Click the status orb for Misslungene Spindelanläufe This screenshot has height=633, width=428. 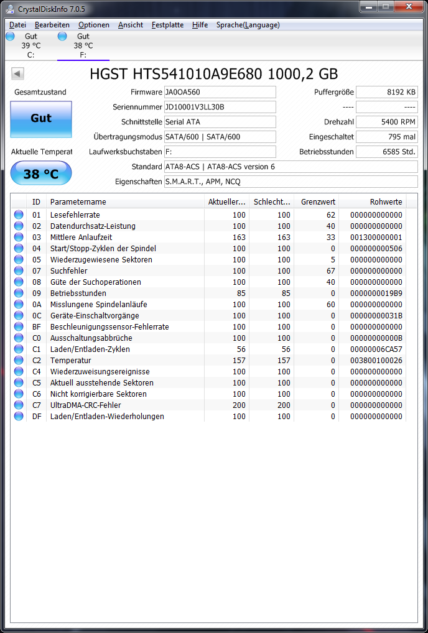coord(19,304)
